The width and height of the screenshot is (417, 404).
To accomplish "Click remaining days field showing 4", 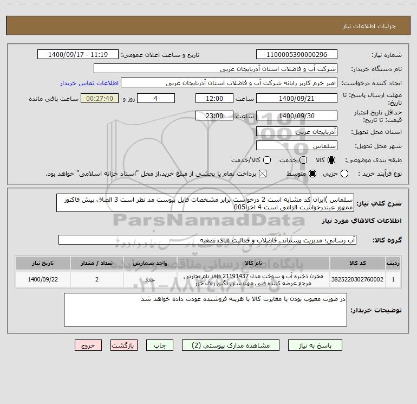I will [x=156, y=98].
